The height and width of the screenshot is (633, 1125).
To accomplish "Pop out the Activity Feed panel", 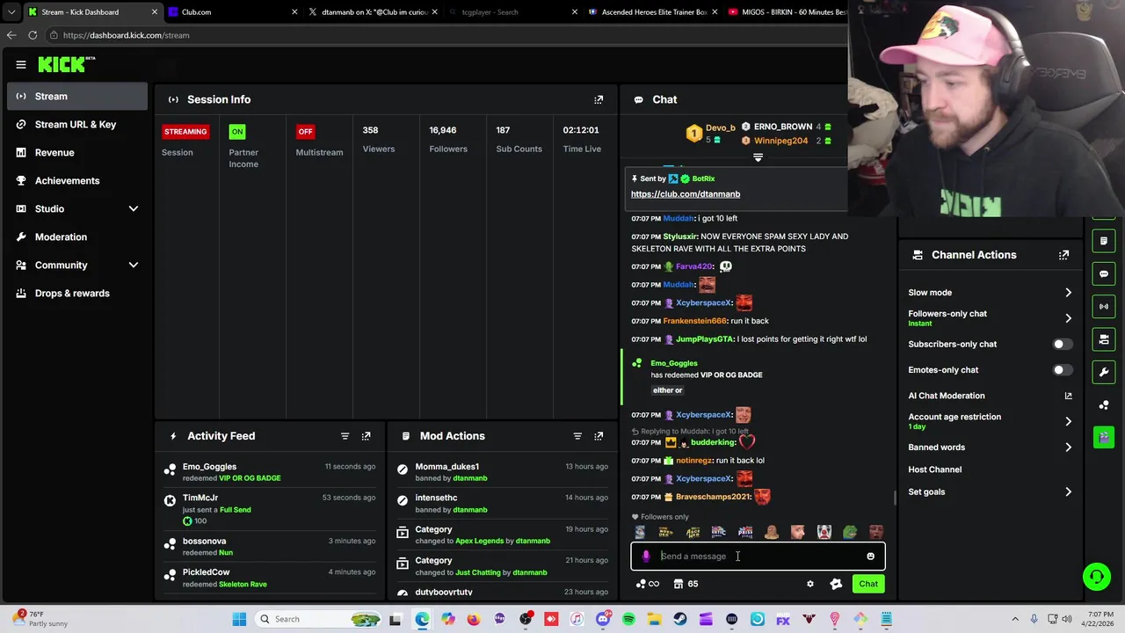I will 367,436.
